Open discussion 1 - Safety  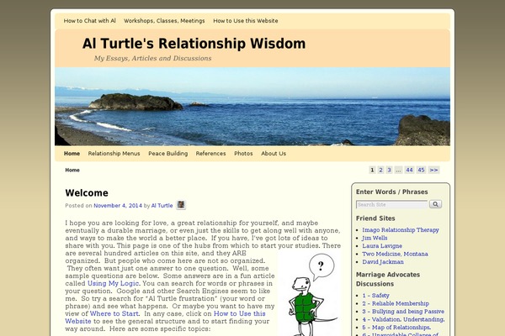(x=376, y=296)
